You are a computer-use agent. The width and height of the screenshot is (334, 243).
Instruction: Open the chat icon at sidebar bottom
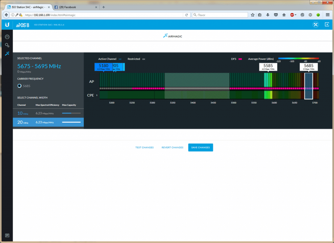pos(7,235)
